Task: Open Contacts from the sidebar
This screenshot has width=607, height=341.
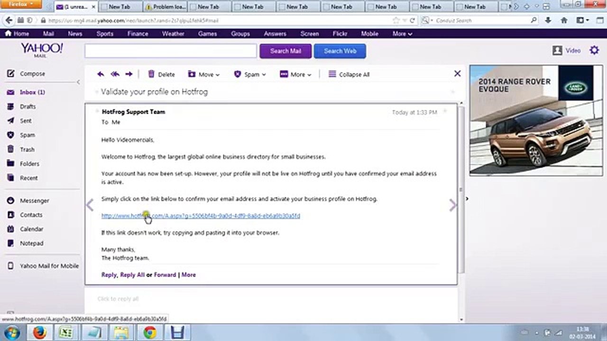Action: click(x=25, y=215)
